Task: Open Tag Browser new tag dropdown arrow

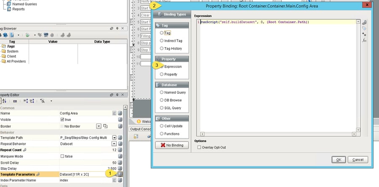Action: [x=35, y=35]
